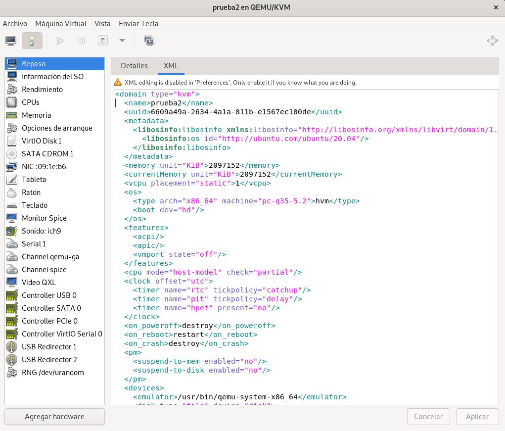Select SATA CDROM 1 device
This screenshot has height=431, width=505.
click(55, 154)
